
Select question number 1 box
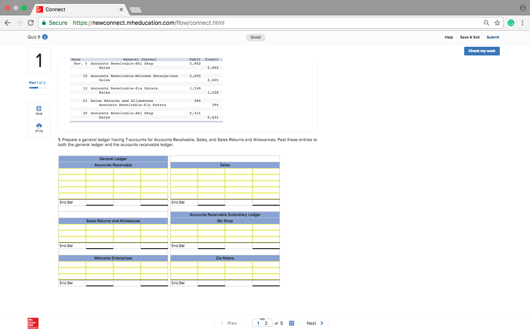coord(39,61)
